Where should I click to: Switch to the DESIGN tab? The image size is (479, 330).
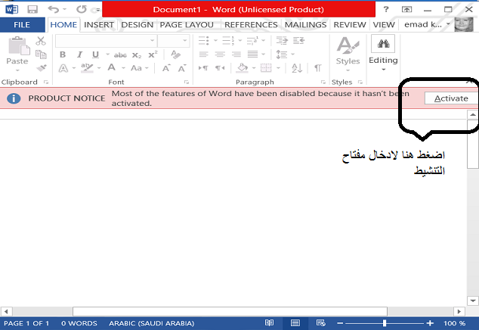point(138,25)
